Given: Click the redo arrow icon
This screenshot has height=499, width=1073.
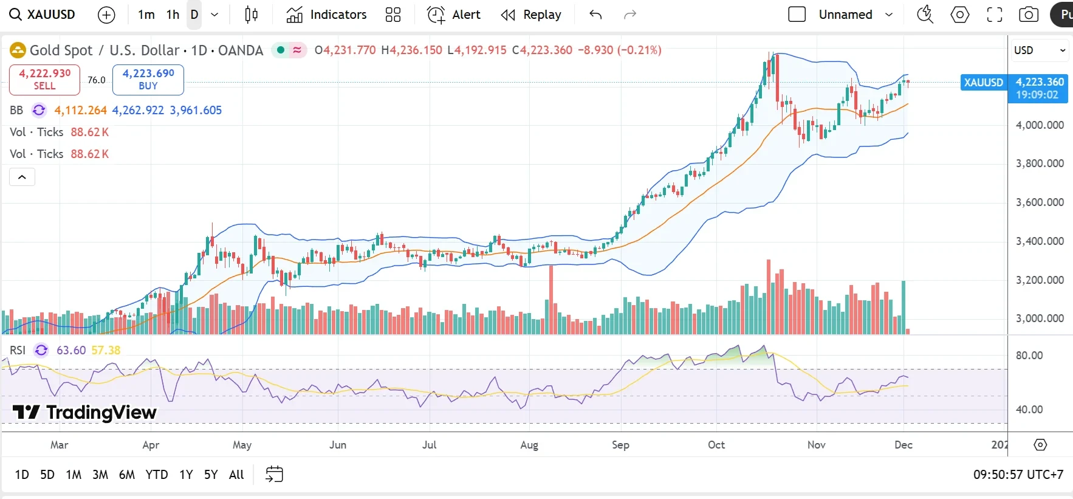Looking at the screenshot, I should tap(630, 15).
